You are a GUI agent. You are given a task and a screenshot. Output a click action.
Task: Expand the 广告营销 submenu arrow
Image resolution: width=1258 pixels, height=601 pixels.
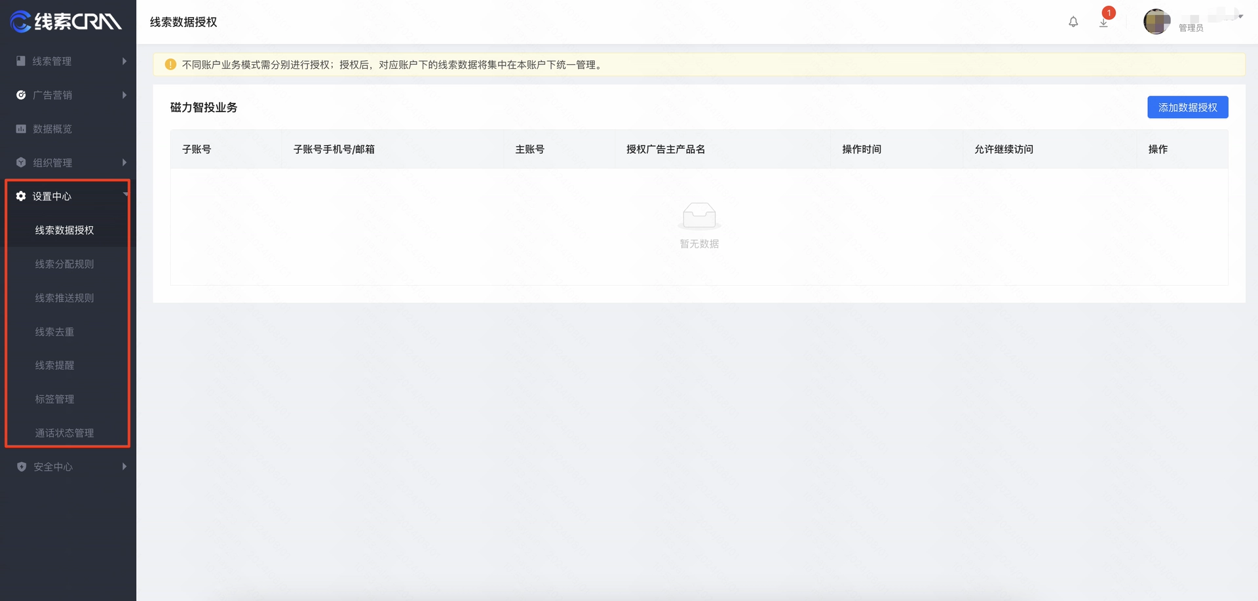pos(124,95)
